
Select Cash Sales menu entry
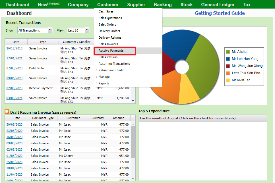pyautogui.click(x=106, y=11)
